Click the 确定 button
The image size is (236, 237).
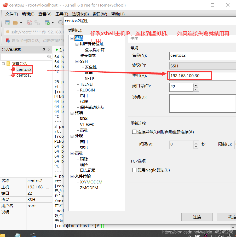tap(226, 217)
